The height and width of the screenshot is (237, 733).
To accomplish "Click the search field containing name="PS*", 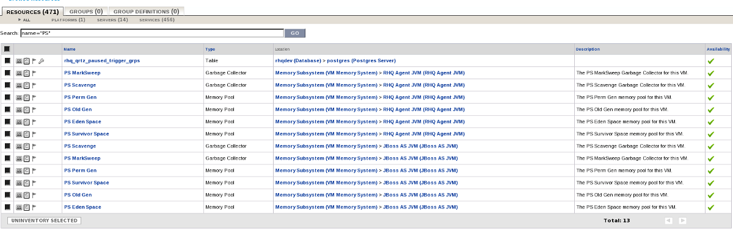I will click(x=151, y=33).
